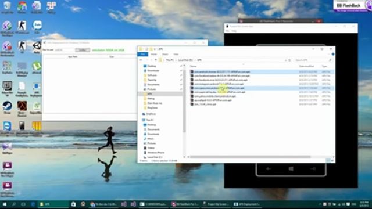372x209 pixels.
Task: Select the com.android.chrome apk file
Action: pos(262,72)
